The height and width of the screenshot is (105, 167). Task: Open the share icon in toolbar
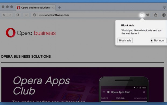[x=156, y=15]
